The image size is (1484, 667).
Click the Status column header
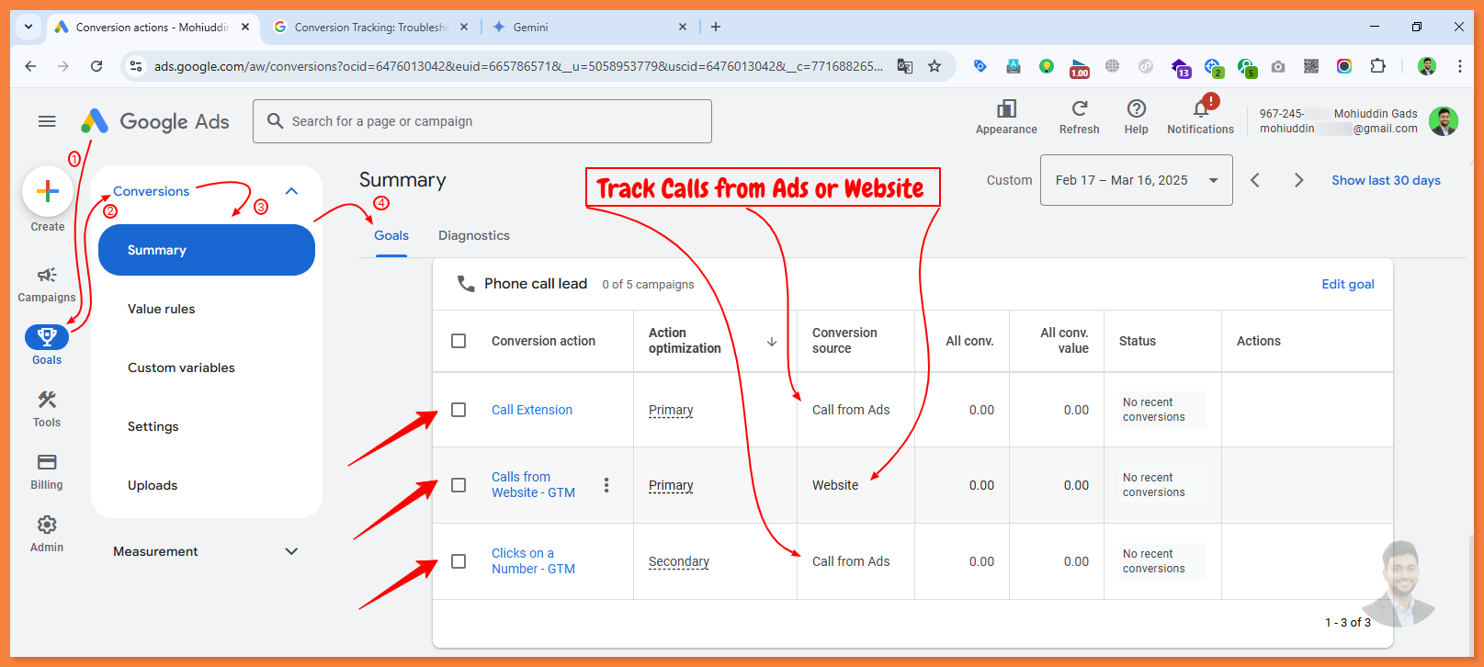pos(1138,341)
